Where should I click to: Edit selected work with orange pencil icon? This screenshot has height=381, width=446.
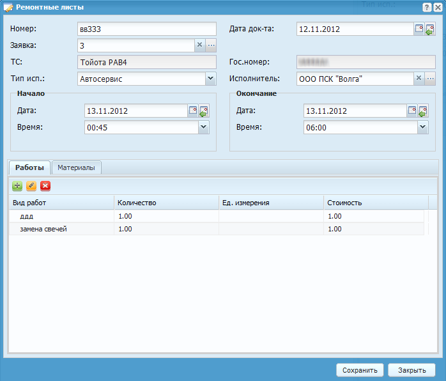pos(31,186)
